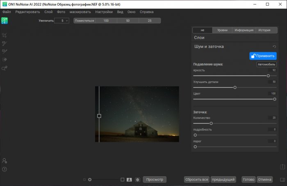Select the zoom magnifier tool

tap(5, 68)
